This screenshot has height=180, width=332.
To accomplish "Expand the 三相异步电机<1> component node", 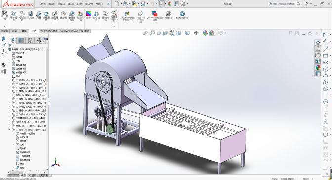I will (9, 118).
